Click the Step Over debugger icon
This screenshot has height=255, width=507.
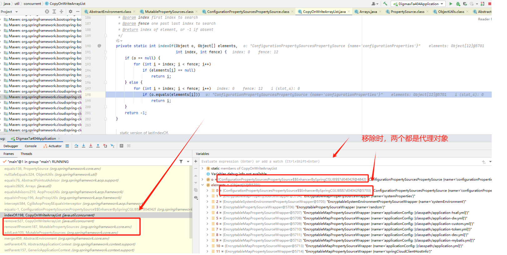[76, 146]
